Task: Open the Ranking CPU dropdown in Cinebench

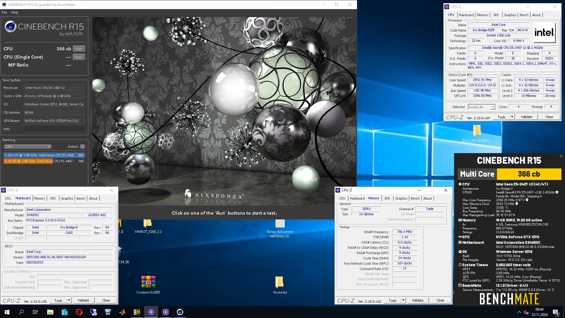Action: click(x=28, y=147)
